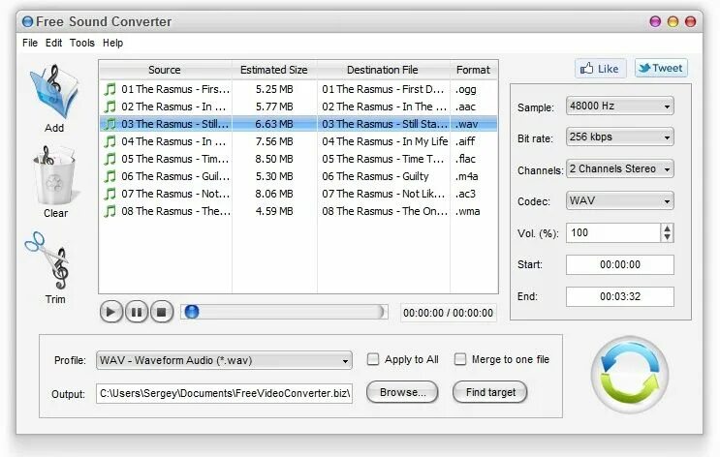Enable the Merge to one file checkbox
Screen dimensions: 720x457
click(x=459, y=359)
